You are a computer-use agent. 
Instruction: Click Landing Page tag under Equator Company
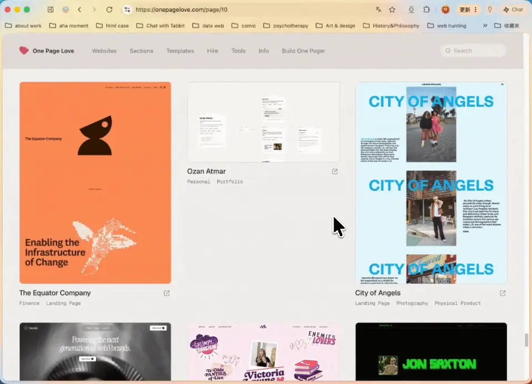click(63, 303)
